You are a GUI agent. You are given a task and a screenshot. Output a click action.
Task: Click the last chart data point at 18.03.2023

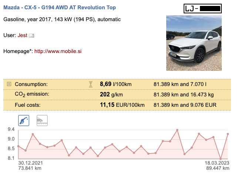(x=228, y=134)
